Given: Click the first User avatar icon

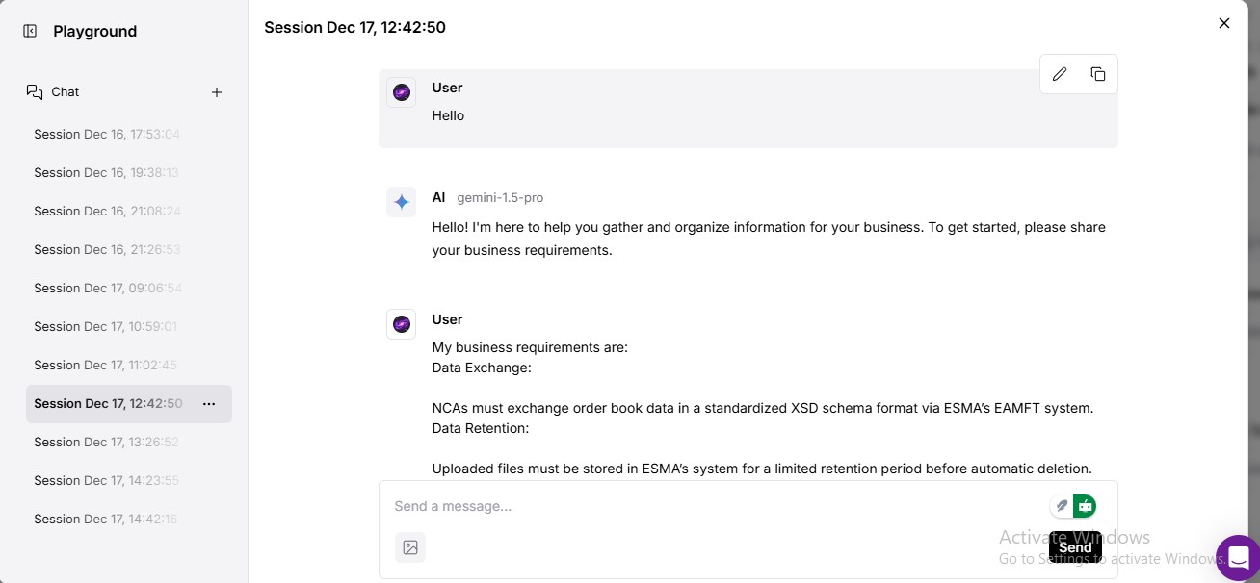Looking at the screenshot, I should point(402,92).
